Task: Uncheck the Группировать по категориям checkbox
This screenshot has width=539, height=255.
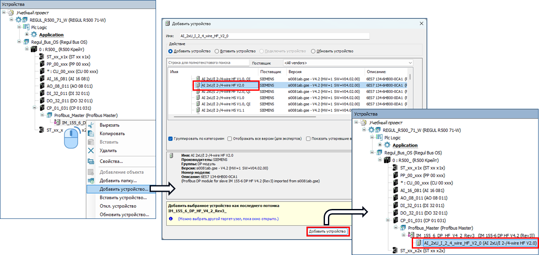Action: tap(171, 139)
